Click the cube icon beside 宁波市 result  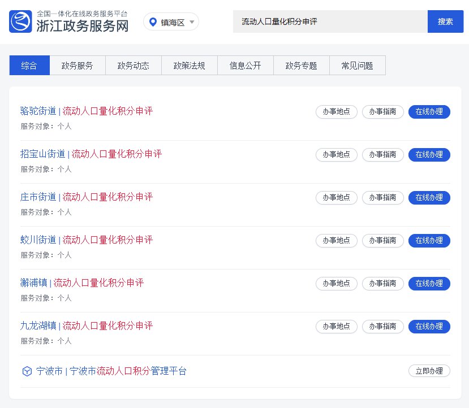27,371
